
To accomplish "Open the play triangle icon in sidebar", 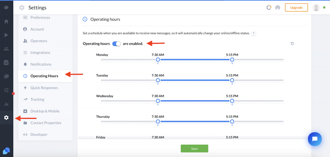I will point(6,35).
